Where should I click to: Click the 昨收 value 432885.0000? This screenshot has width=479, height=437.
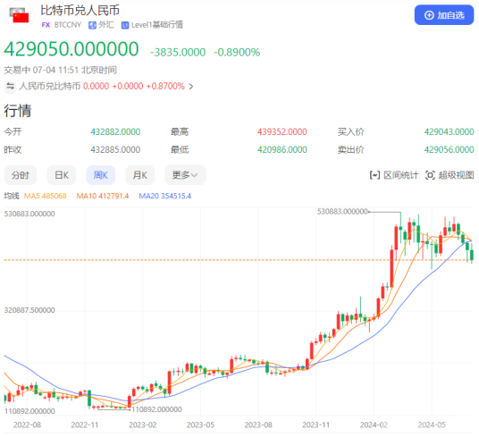115,149
